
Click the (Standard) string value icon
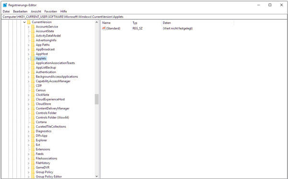tap(104, 28)
